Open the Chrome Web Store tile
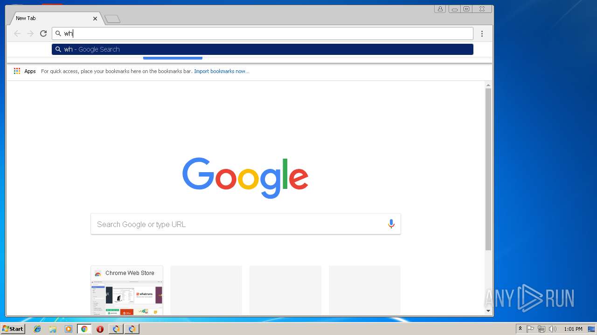Screen dimensions: 597x335 tap(127, 290)
